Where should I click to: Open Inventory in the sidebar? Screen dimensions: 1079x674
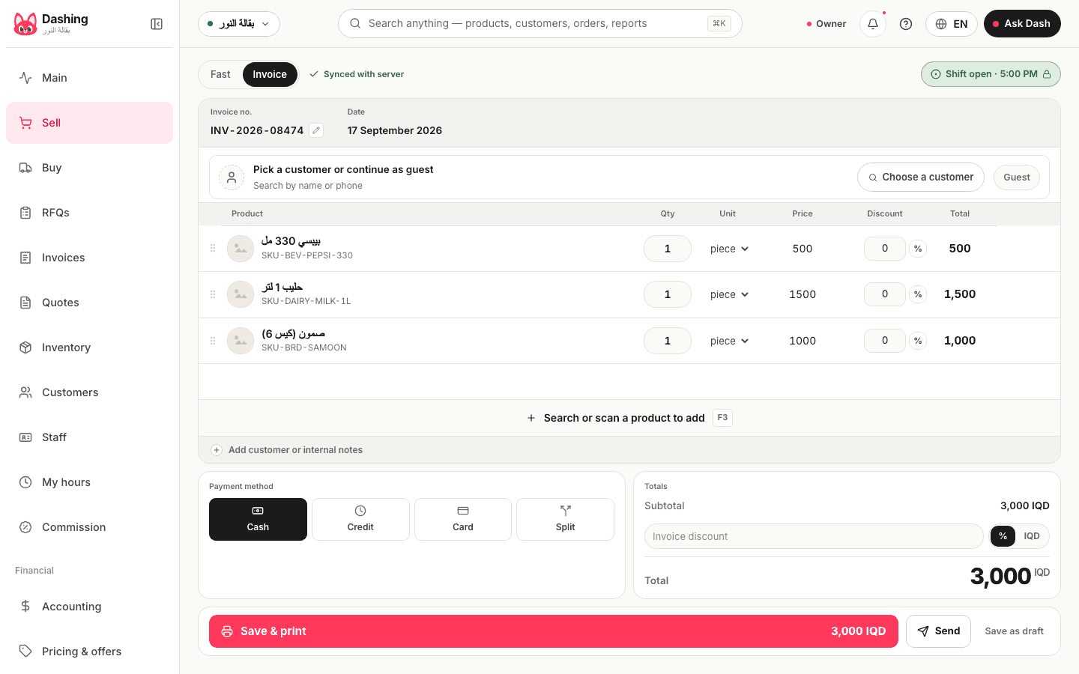pos(89,347)
